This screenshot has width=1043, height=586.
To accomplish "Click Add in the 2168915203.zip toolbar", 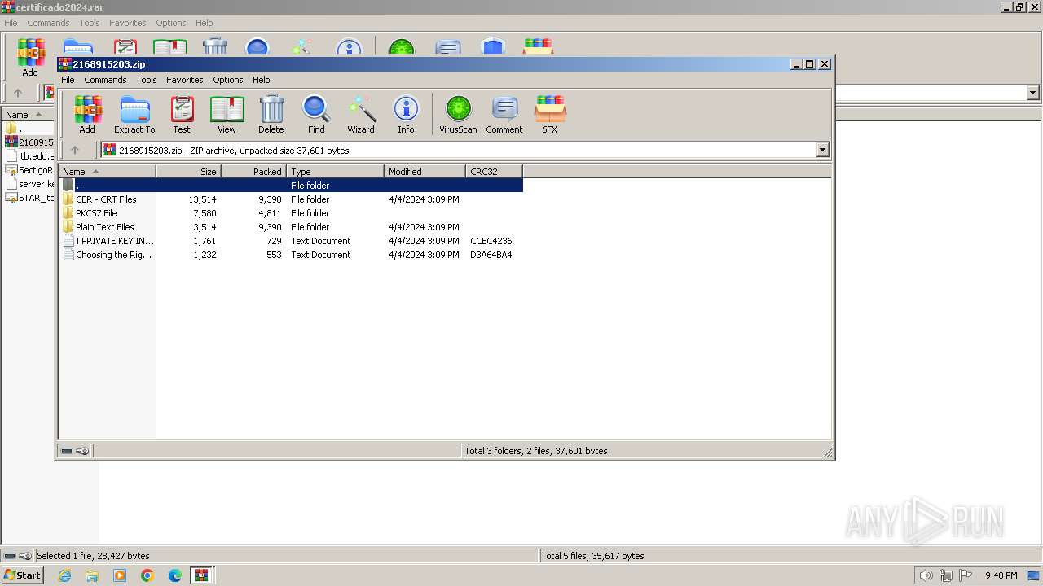I will [x=87, y=114].
